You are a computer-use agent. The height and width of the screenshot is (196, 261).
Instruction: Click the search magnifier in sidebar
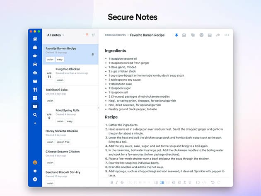coord(35,115)
